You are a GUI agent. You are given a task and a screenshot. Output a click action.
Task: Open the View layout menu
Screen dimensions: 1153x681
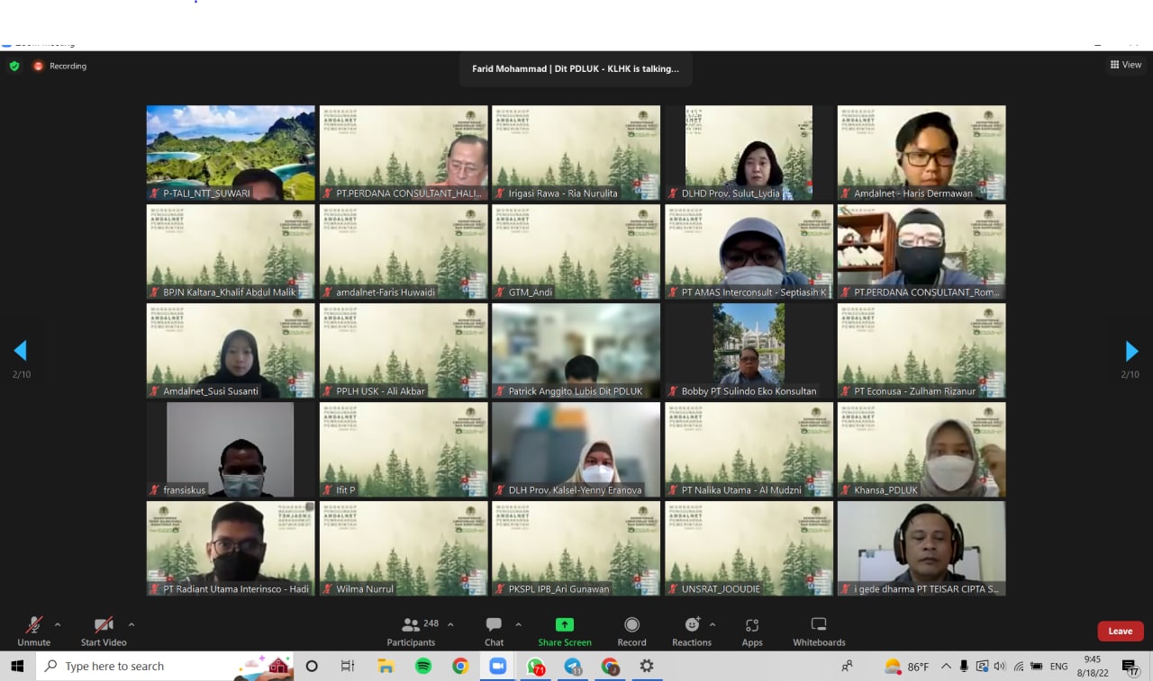pos(1126,65)
